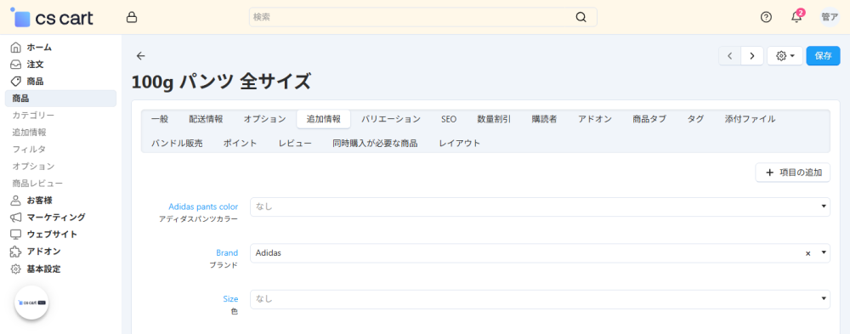850x334 pixels.
Task: Expand the Brand dropdown arrow
Action: point(823,252)
